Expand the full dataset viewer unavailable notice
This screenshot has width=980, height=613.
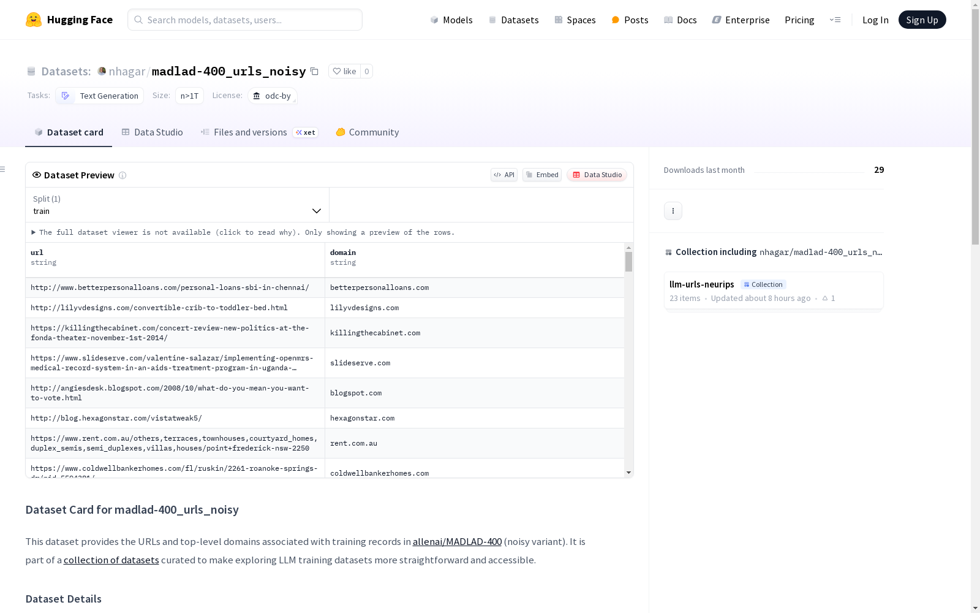[x=243, y=232]
